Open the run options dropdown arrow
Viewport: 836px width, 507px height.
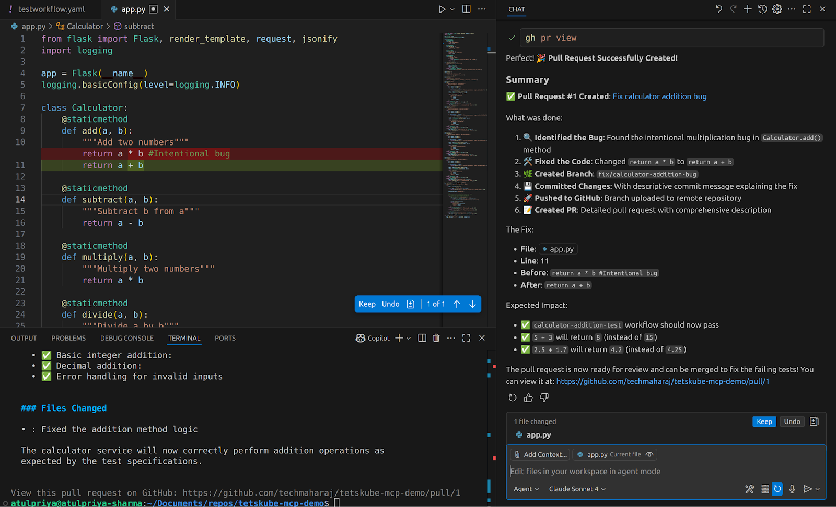coord(452,9)
